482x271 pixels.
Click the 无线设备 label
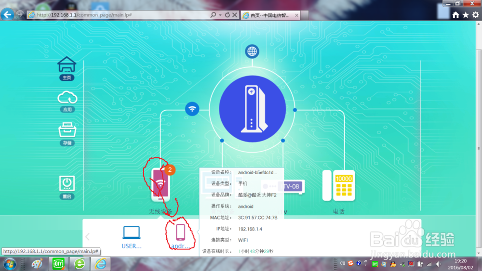coord(160,211)
